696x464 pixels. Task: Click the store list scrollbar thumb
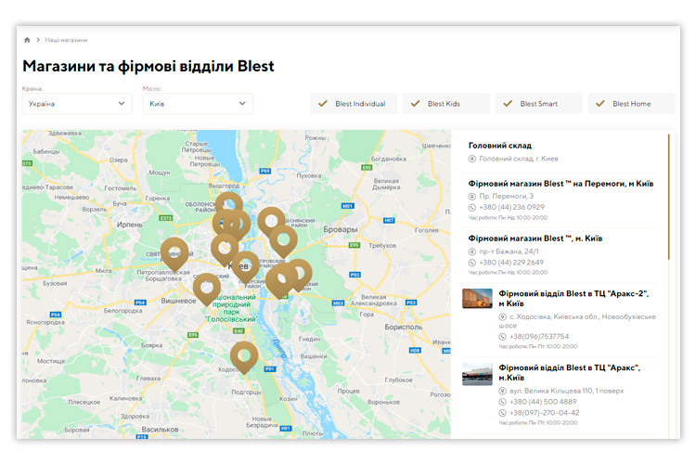668,197
